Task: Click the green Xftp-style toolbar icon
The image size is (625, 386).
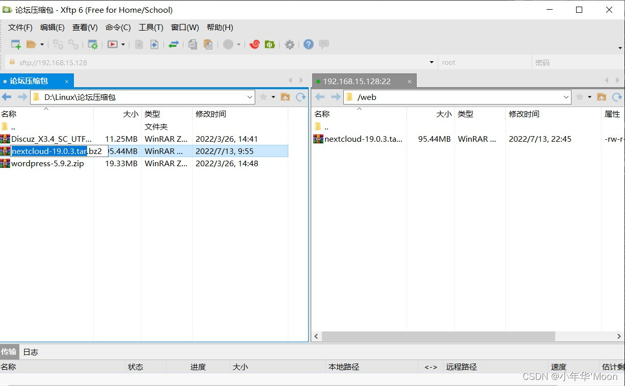Action: point(270,44)
